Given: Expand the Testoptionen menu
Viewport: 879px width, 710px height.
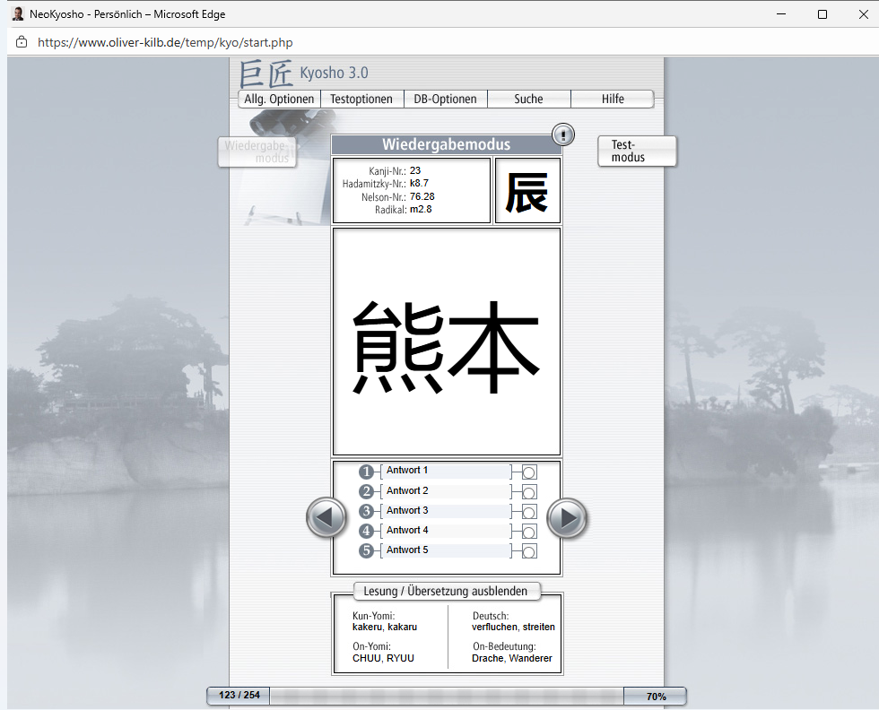Looking at the screenshot, I should [361, 100].
